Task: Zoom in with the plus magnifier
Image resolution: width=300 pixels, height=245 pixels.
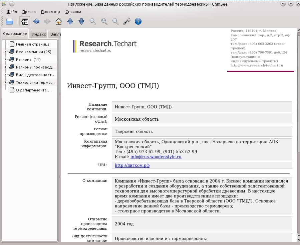Action: click(x=93, y=21)
